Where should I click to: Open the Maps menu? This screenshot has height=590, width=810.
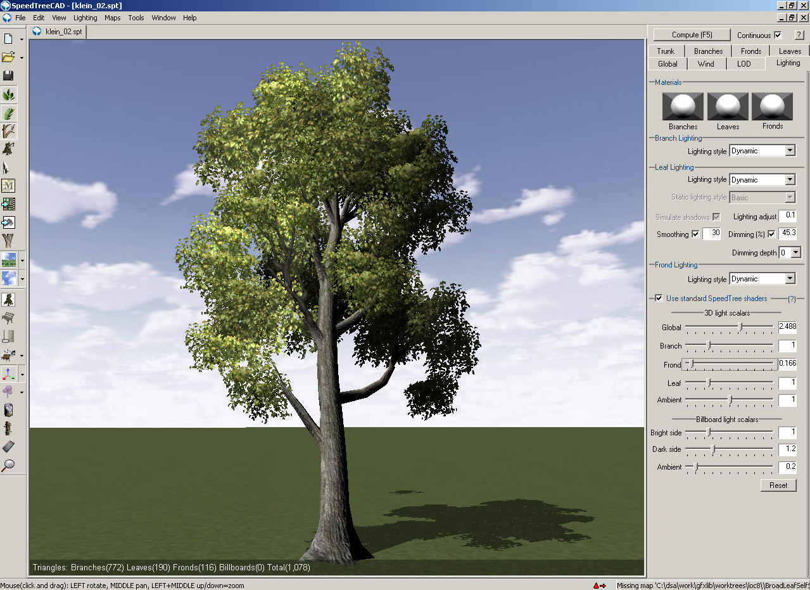pyautogui.click(x=113, y=18)
